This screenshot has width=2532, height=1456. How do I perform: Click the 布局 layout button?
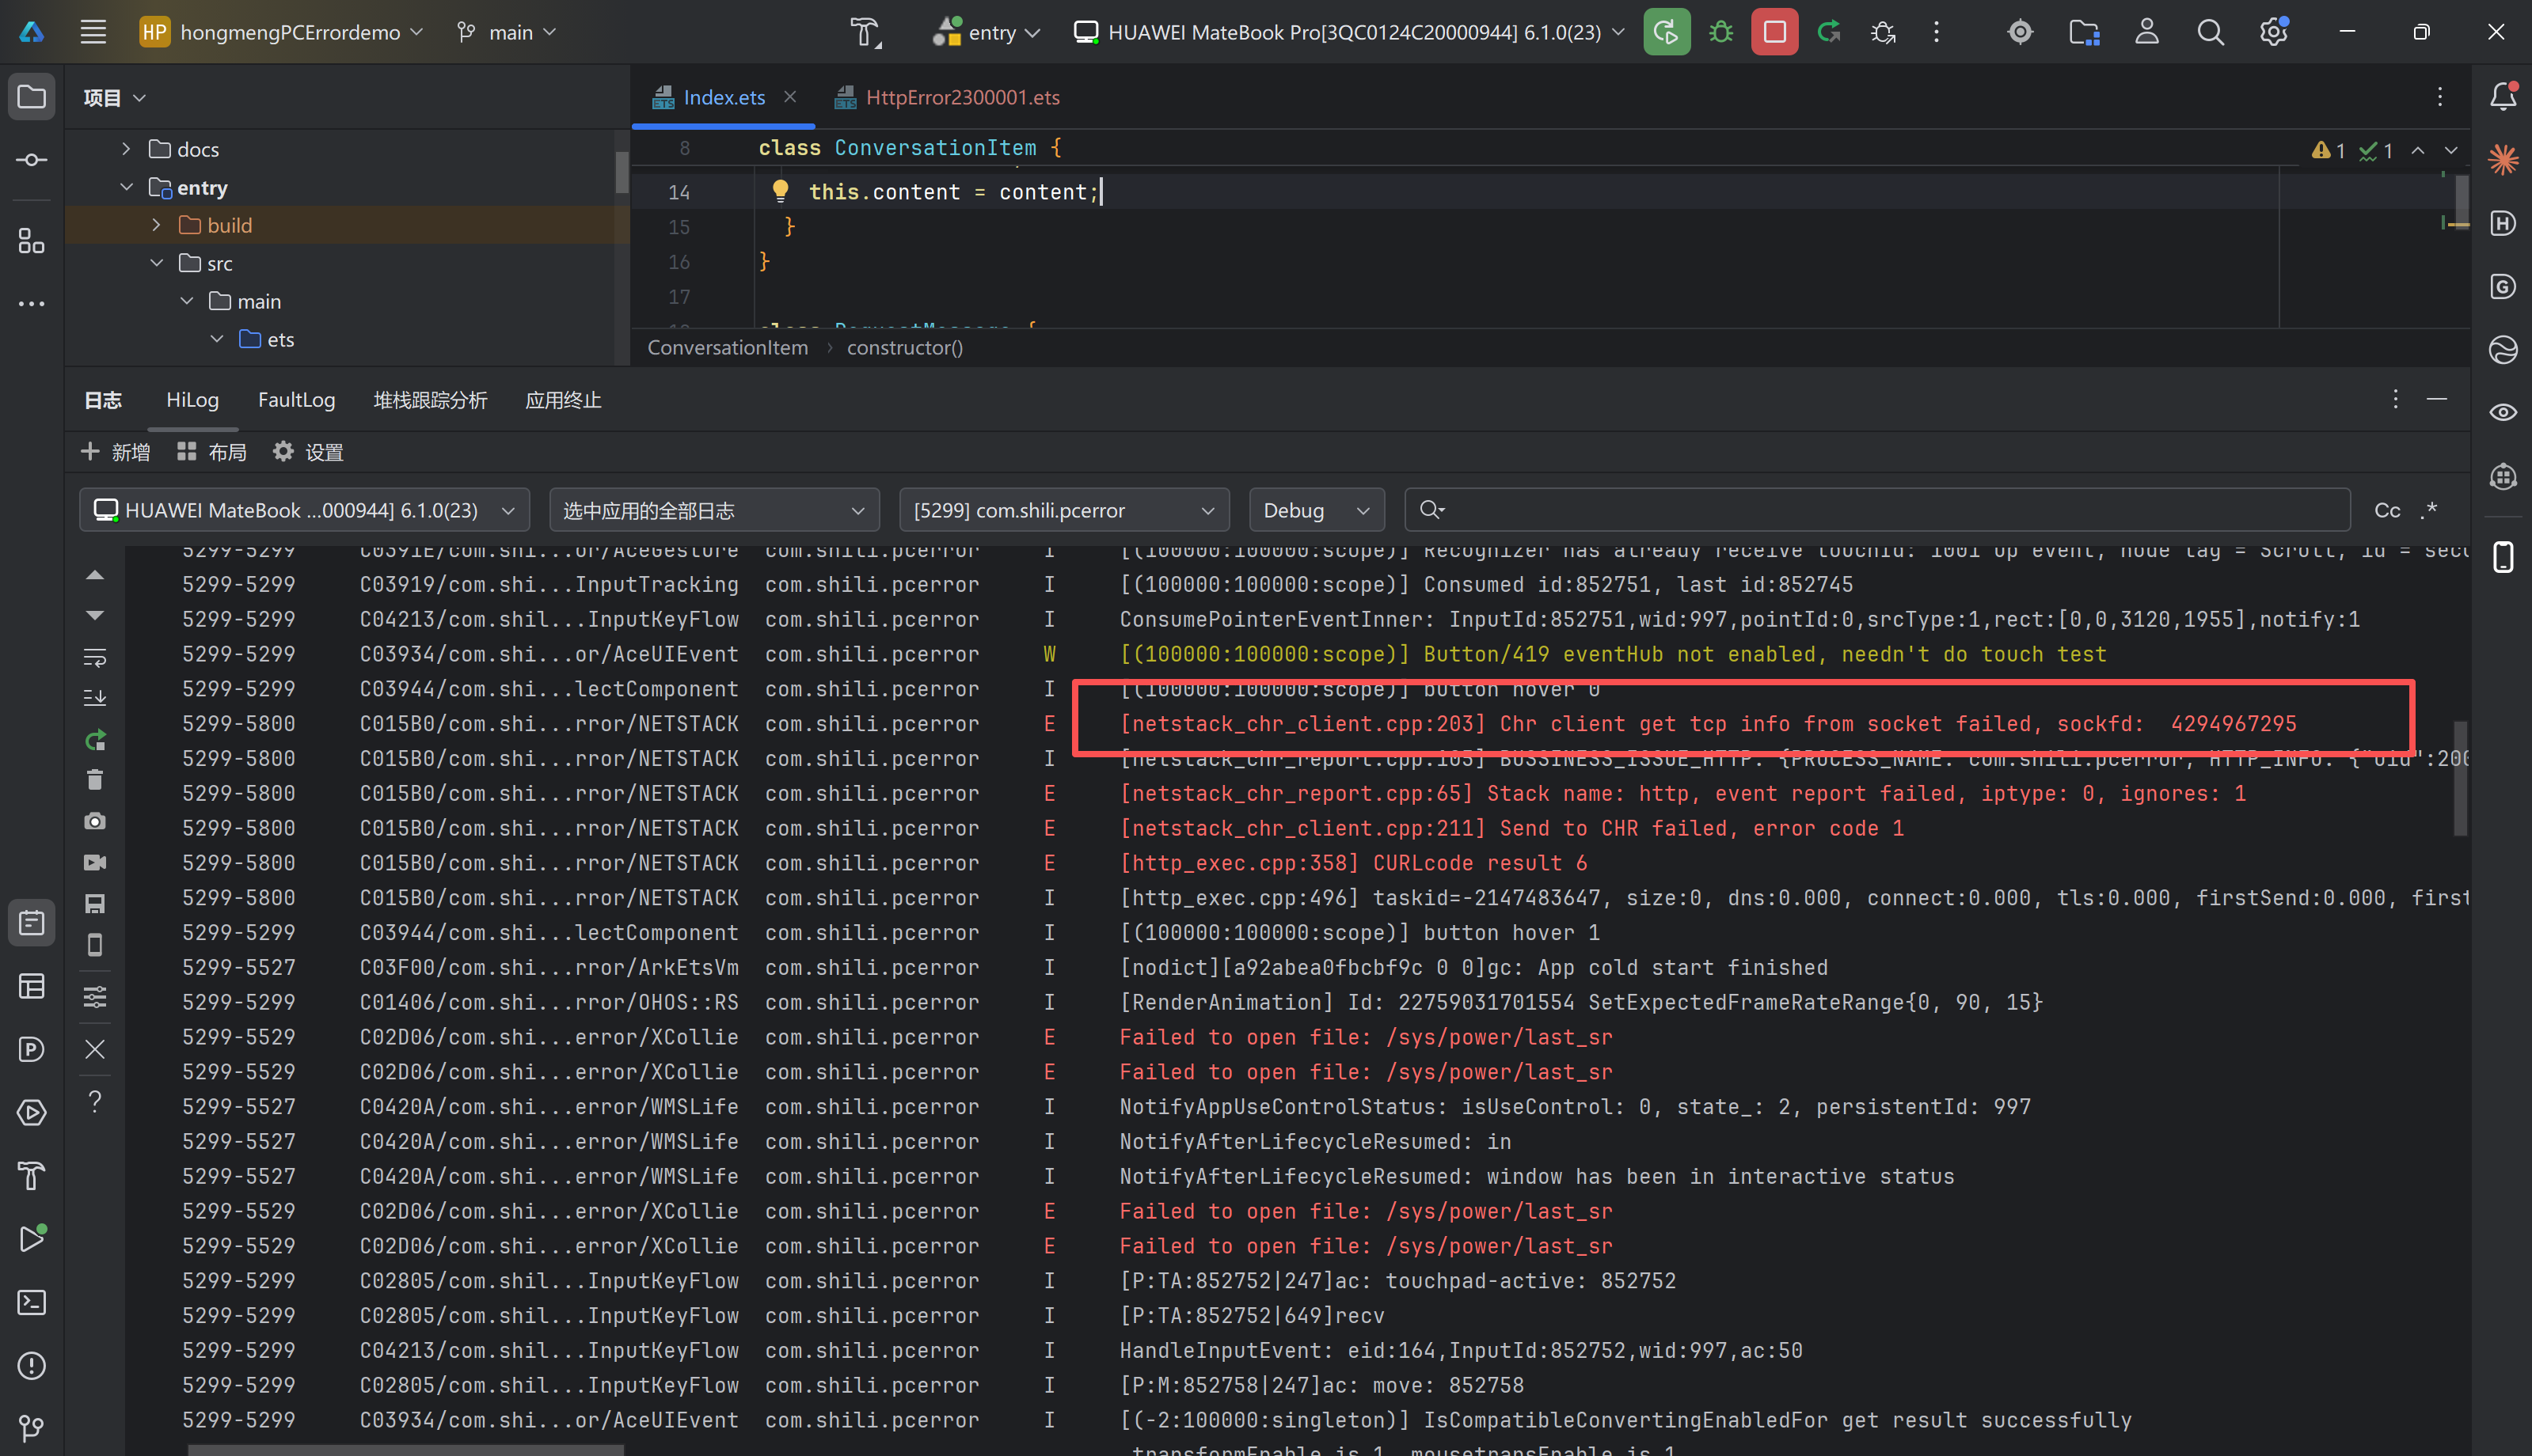211,452
